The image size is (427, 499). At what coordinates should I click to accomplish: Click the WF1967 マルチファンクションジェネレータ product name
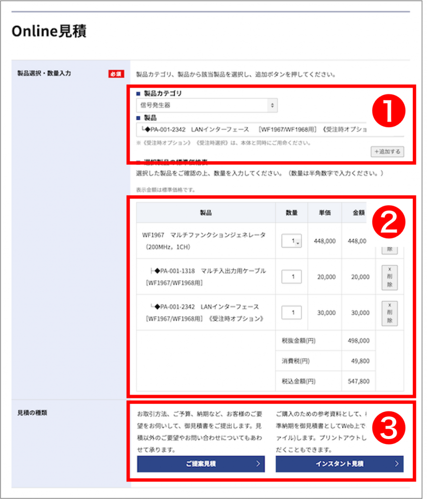pos(204,241)
